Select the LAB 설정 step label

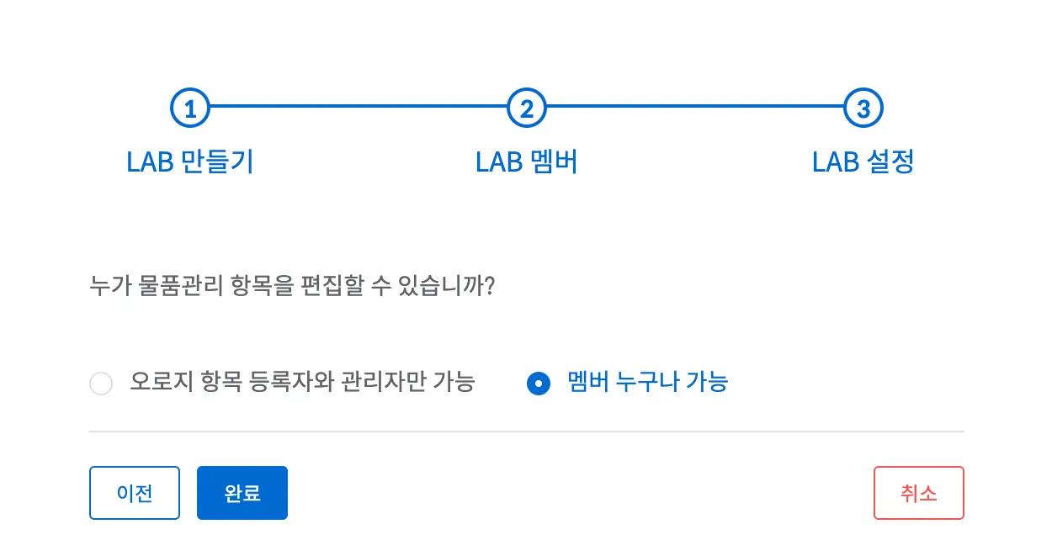pyautogui.click(x=863, y=162)
